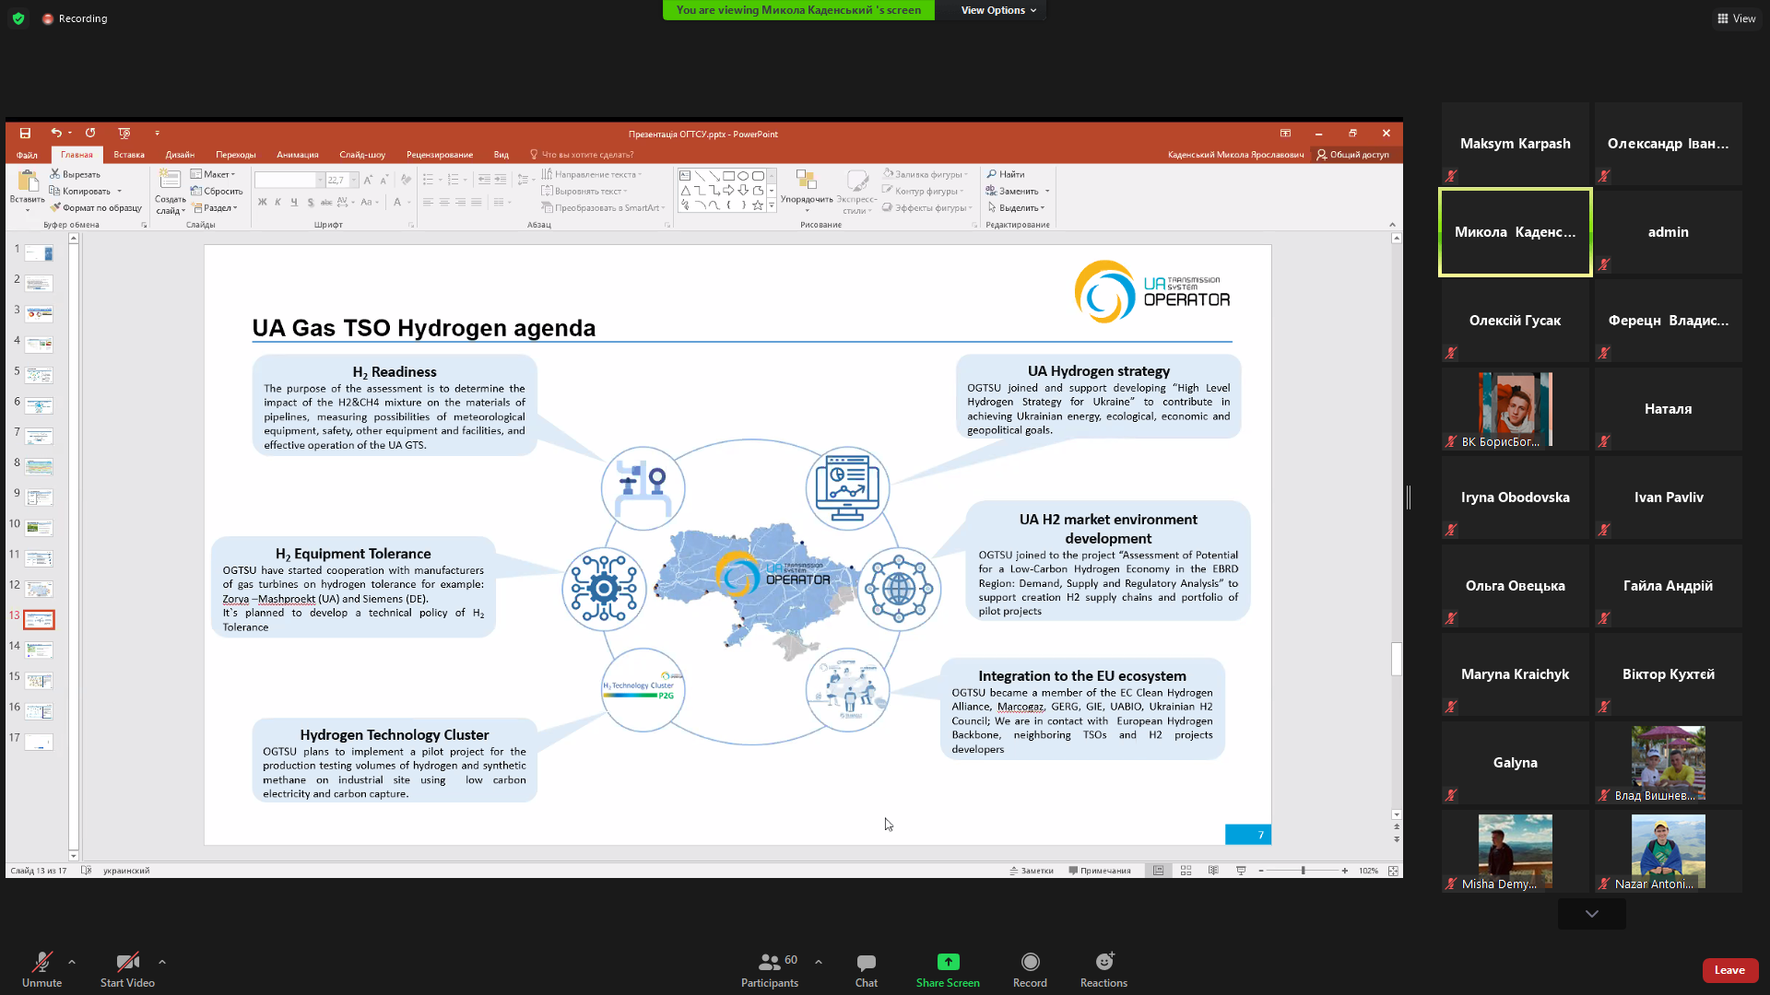Viewport: 1770px width, 995px height.
Task: Open the Chat panel
Action: tap(866, 968)
